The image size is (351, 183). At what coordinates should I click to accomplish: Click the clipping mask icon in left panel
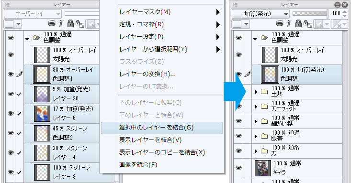(52, 23)
